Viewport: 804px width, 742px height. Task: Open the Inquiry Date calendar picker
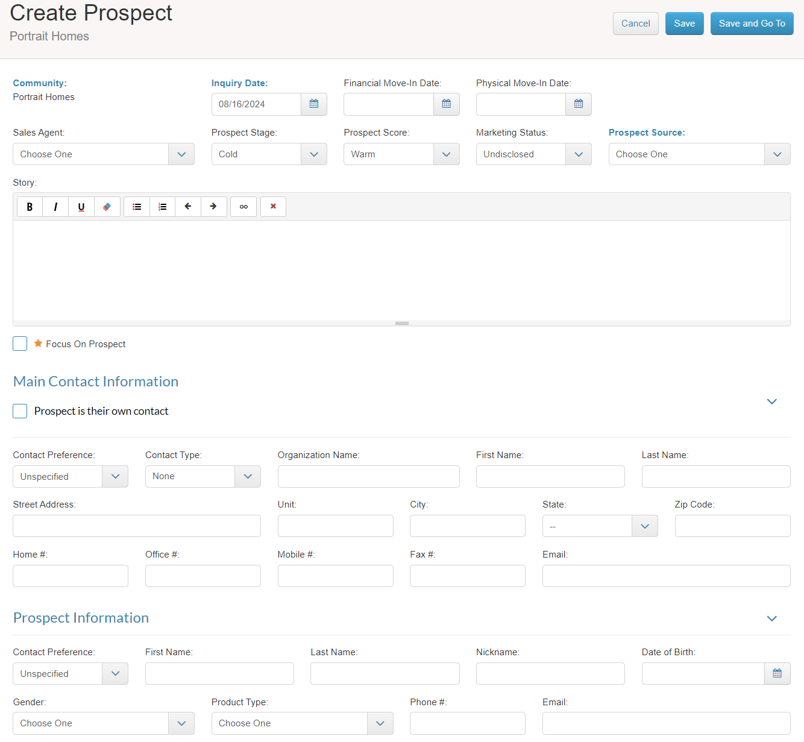point(314,104)
